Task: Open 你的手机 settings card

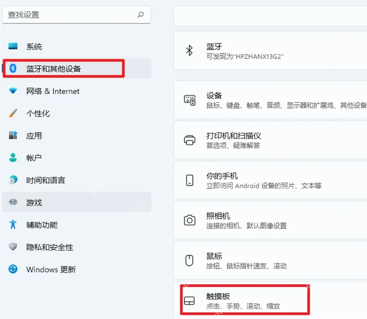Action: [270, 180]
